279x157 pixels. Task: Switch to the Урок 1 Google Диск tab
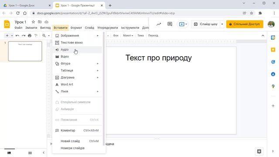[x=27, y=6]
